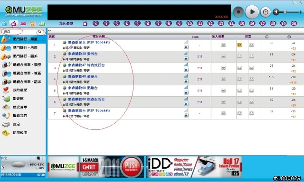Vote frown for 東森購物80 旅遊生活台

(x=251, y=102)
